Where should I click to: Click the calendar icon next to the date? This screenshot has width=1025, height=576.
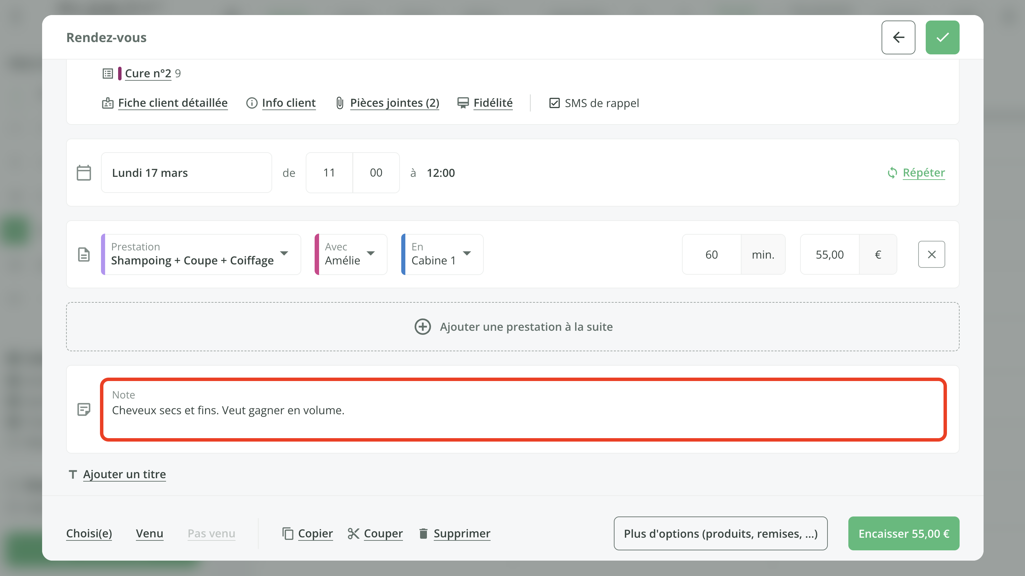84,172
